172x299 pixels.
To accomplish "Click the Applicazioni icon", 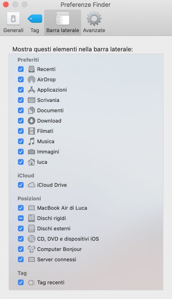I will pos(31,90).
